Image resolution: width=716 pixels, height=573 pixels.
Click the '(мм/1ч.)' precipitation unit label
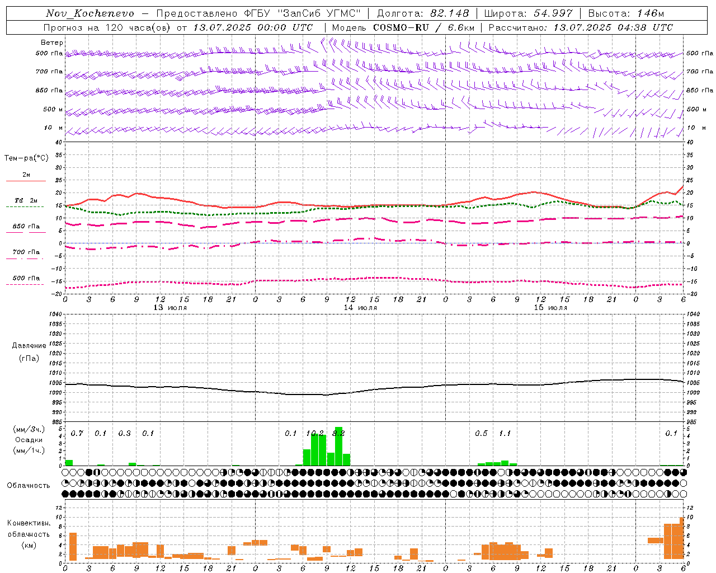pyautogui.click(x=29, y=450)
